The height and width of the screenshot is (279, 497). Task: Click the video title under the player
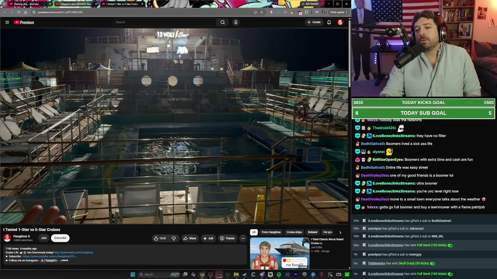click(32, 230)
